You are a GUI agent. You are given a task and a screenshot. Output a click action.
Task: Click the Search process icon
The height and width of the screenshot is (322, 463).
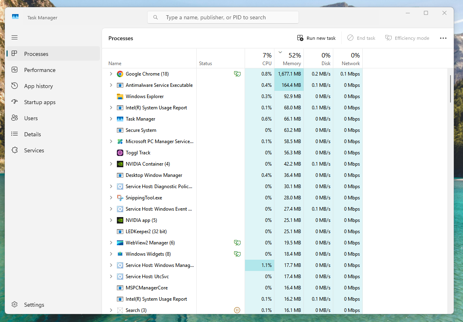tap(120, 310)
